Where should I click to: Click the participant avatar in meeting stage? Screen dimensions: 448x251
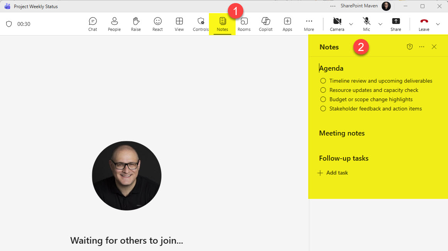coord(127,176)
